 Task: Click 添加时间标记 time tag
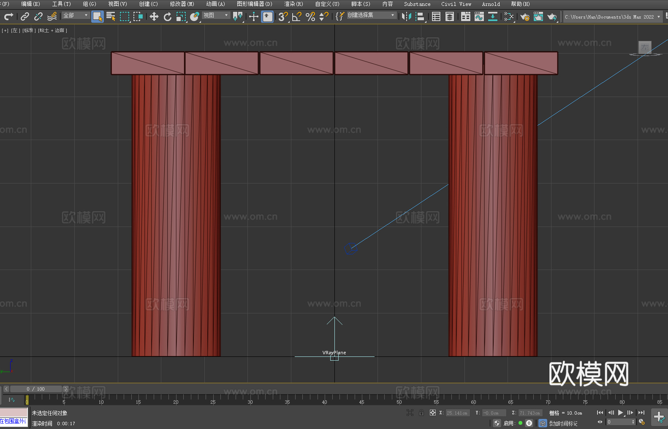click(563, 423)
